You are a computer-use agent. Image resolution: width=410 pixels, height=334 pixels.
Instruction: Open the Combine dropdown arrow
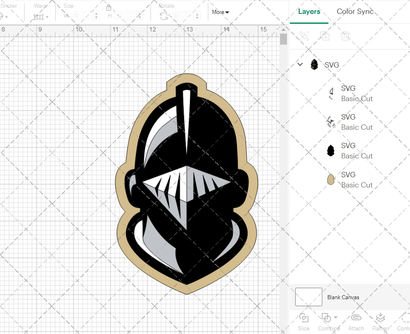point(336,318)
